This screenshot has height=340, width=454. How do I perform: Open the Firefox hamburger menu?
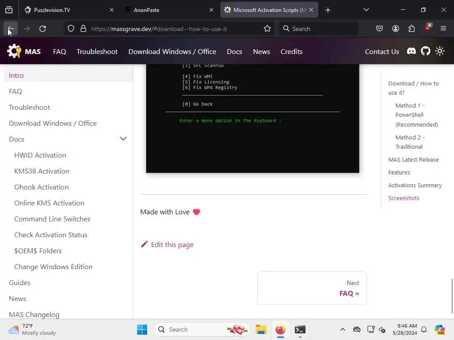(443, 29)
